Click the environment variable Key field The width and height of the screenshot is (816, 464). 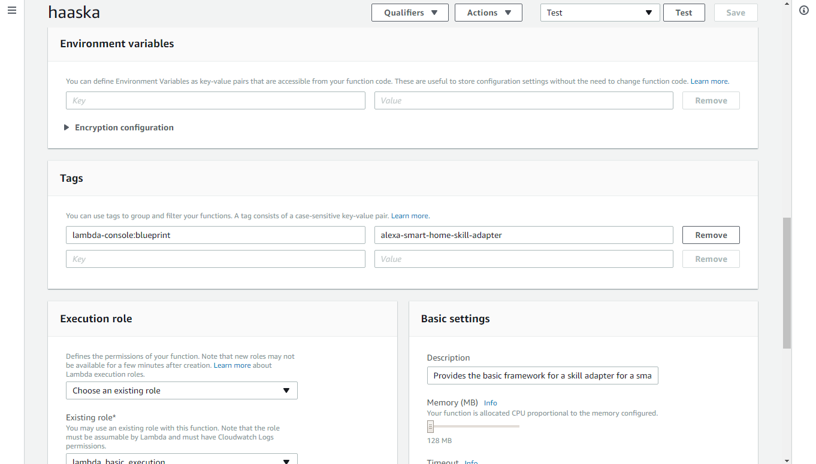[216, 100]
